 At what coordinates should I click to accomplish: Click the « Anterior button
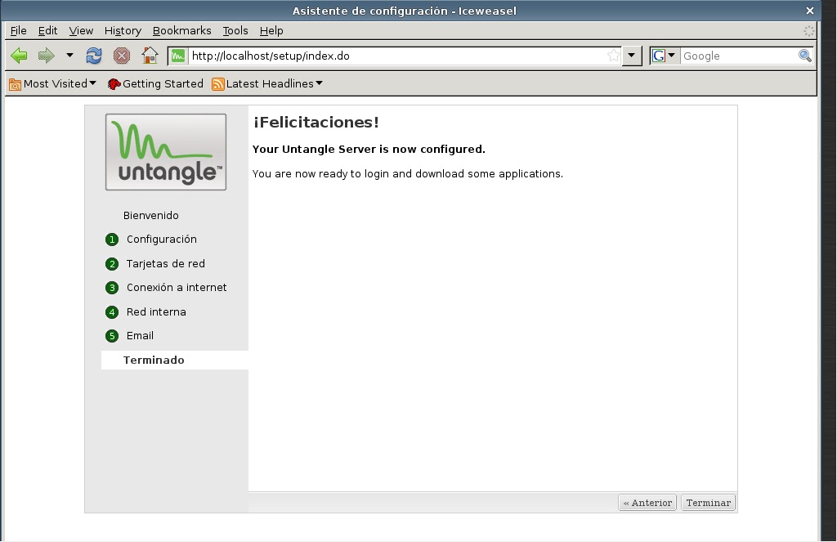pos(647,502)
